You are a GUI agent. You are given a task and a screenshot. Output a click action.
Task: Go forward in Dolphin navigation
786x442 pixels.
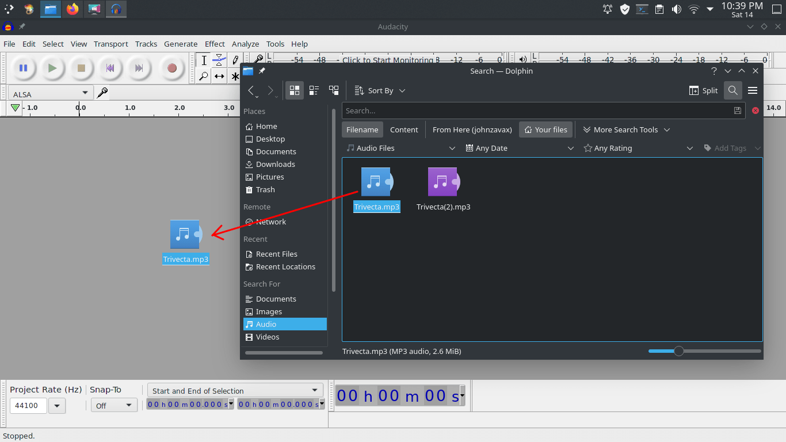click(271, 90)
